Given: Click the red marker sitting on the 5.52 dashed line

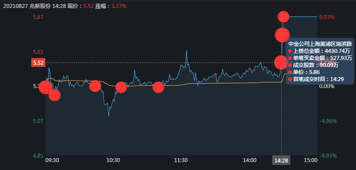Looking at the screenshot, I should 281,62.
